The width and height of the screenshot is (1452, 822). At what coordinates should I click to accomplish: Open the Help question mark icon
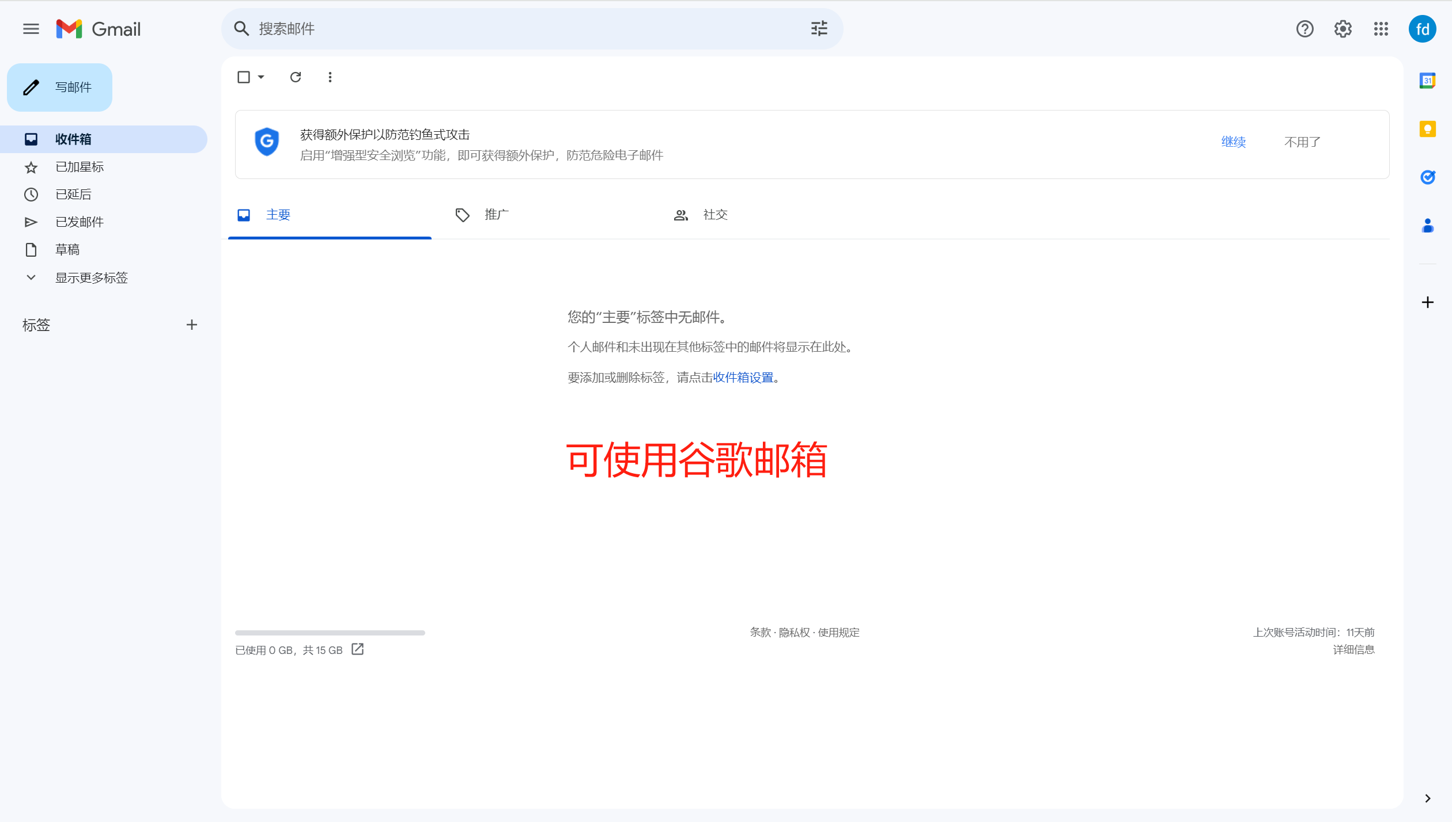click(1304, 29)
